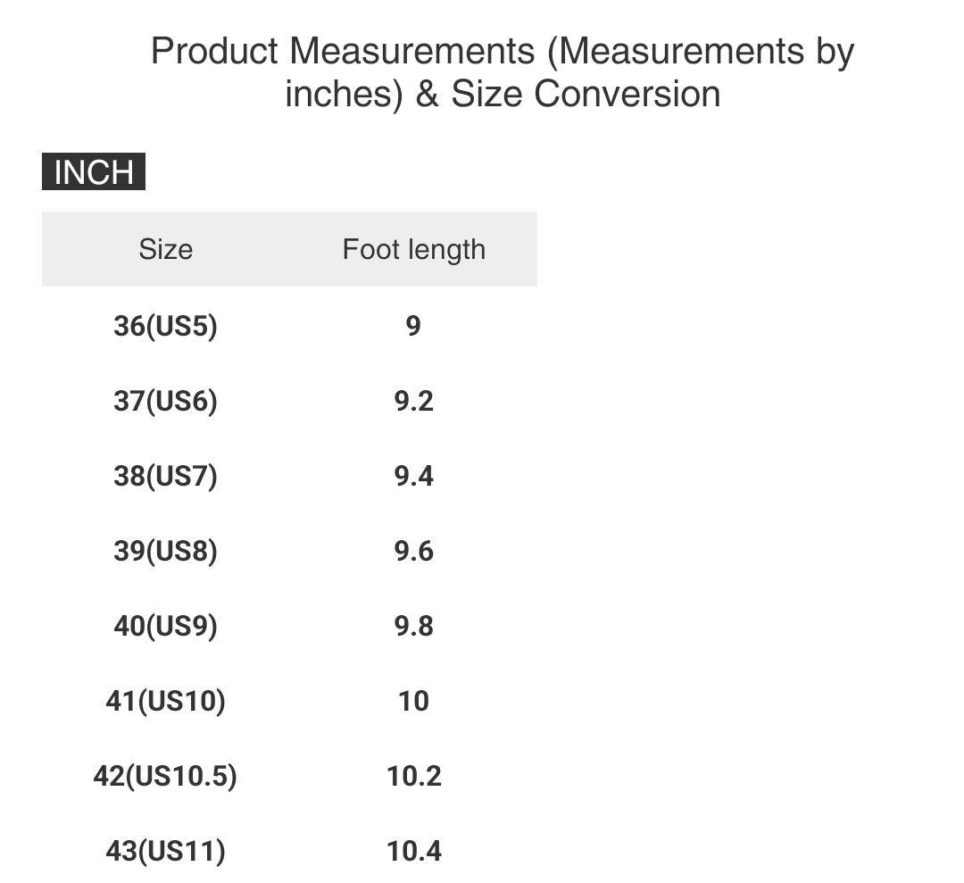The height and width of the screenshot is (883, 964).
Task: Click the 10 foot length value
Action: pos(414,701)
